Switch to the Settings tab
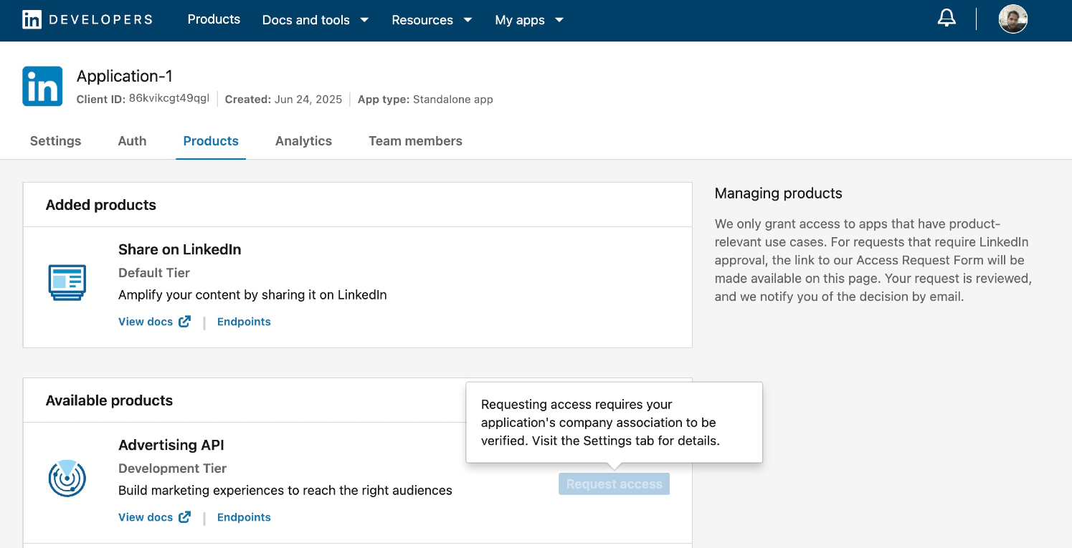Image resolution: width=1072 pixels, height=548 pixels. coord(55,141)
